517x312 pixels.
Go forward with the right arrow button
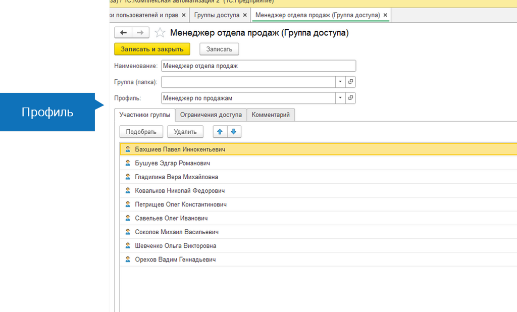pyautogui.click(x=140, y=32)
